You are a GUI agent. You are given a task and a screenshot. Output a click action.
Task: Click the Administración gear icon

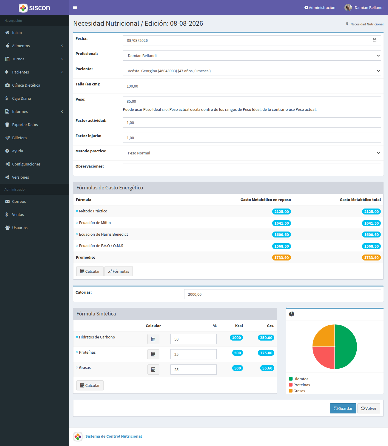tap(306, 7)
